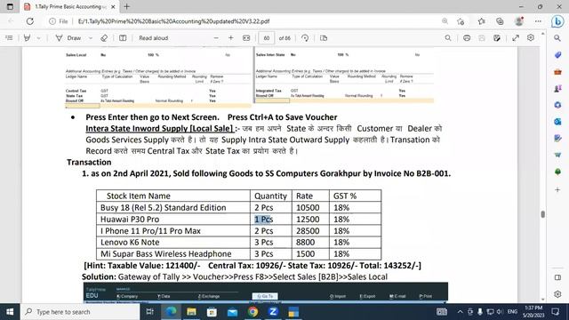View site information for File

tap(59, 21)
